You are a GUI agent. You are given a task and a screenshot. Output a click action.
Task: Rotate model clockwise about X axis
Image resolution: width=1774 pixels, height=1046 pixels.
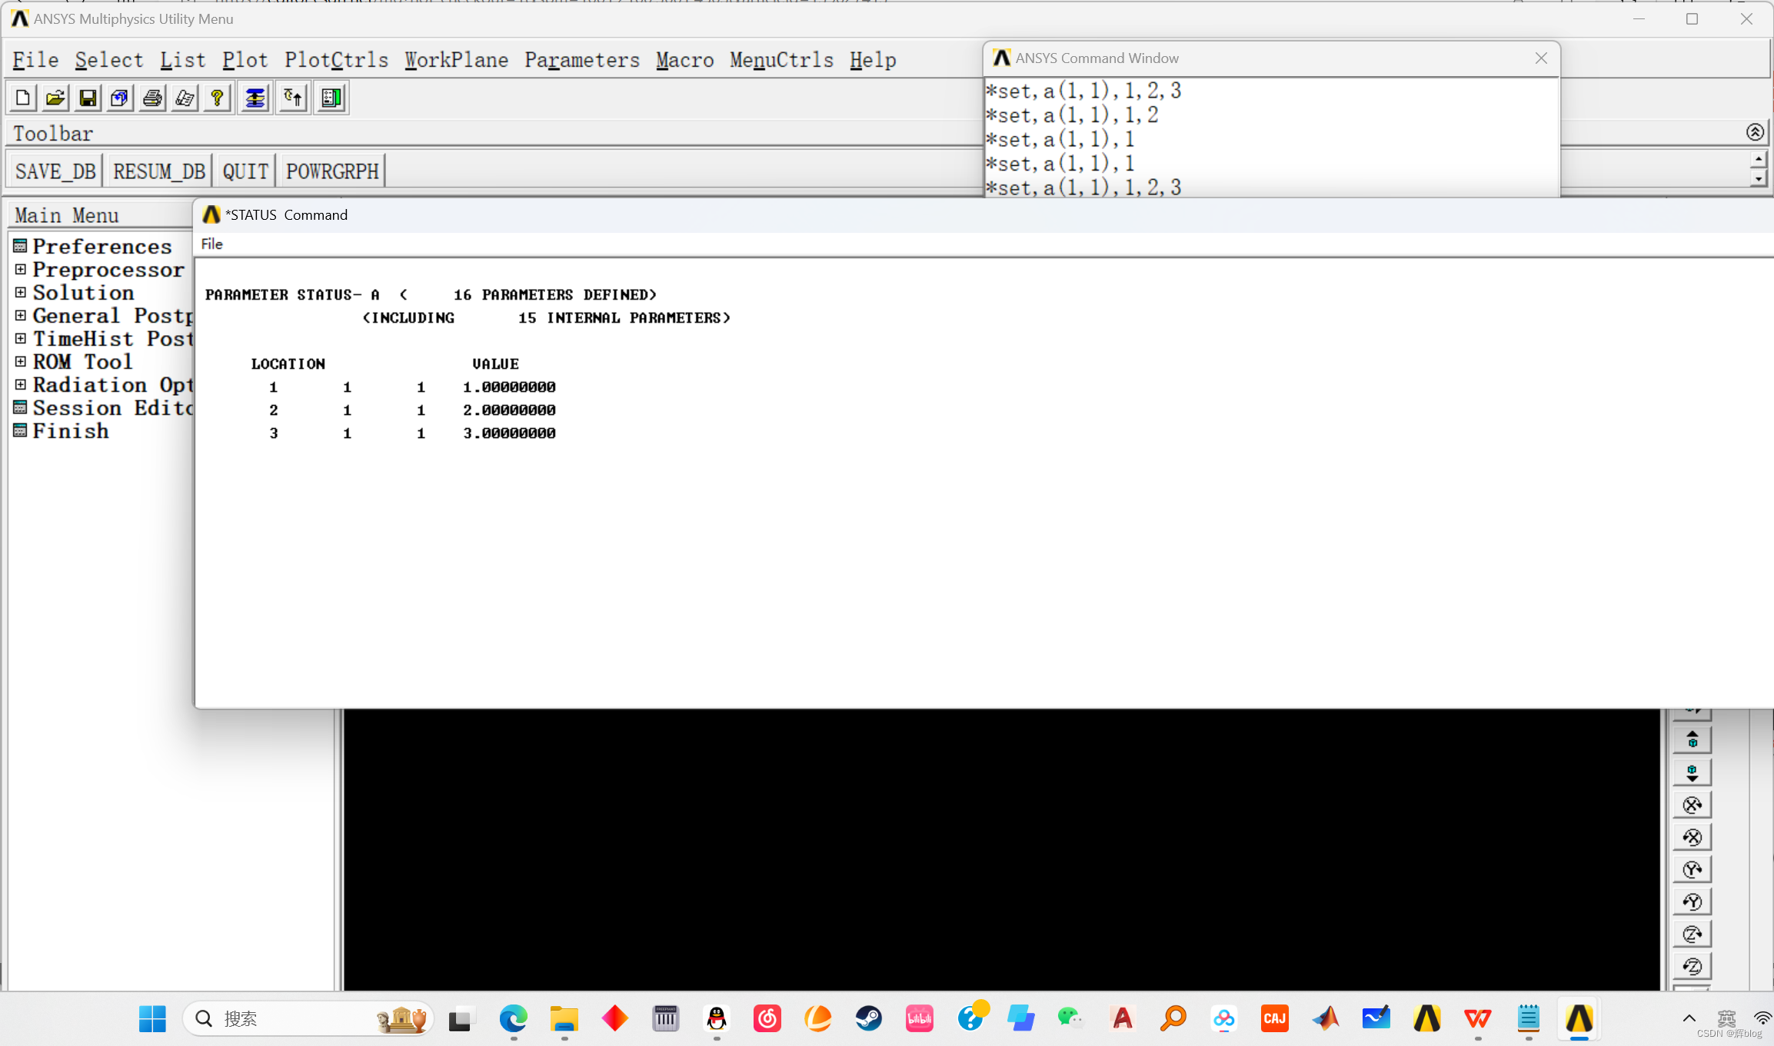[1692, 805]
